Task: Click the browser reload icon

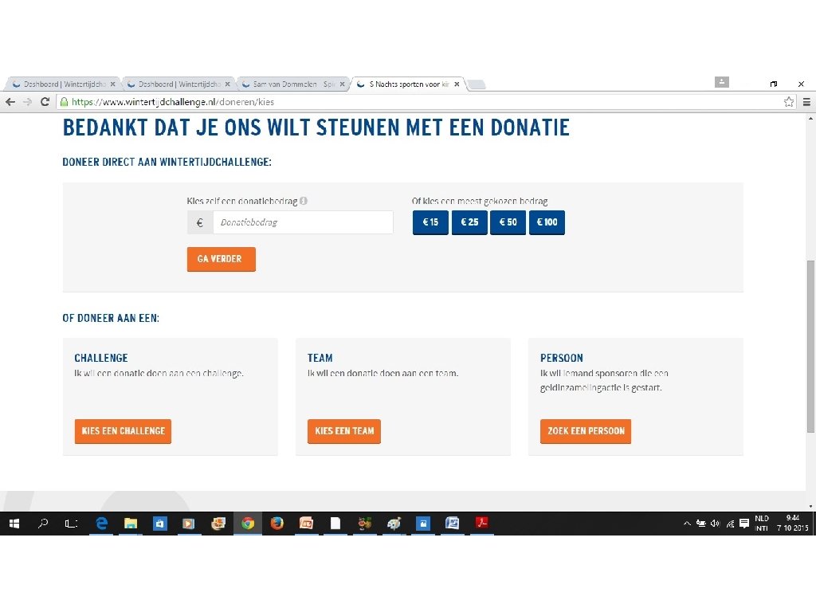Action: pos(45,102)
